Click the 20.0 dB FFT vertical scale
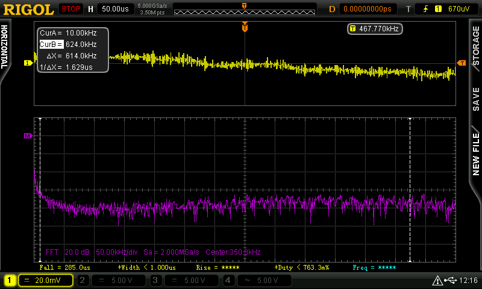This screenshot has height=289, width=482. click(x=77, y=252)
